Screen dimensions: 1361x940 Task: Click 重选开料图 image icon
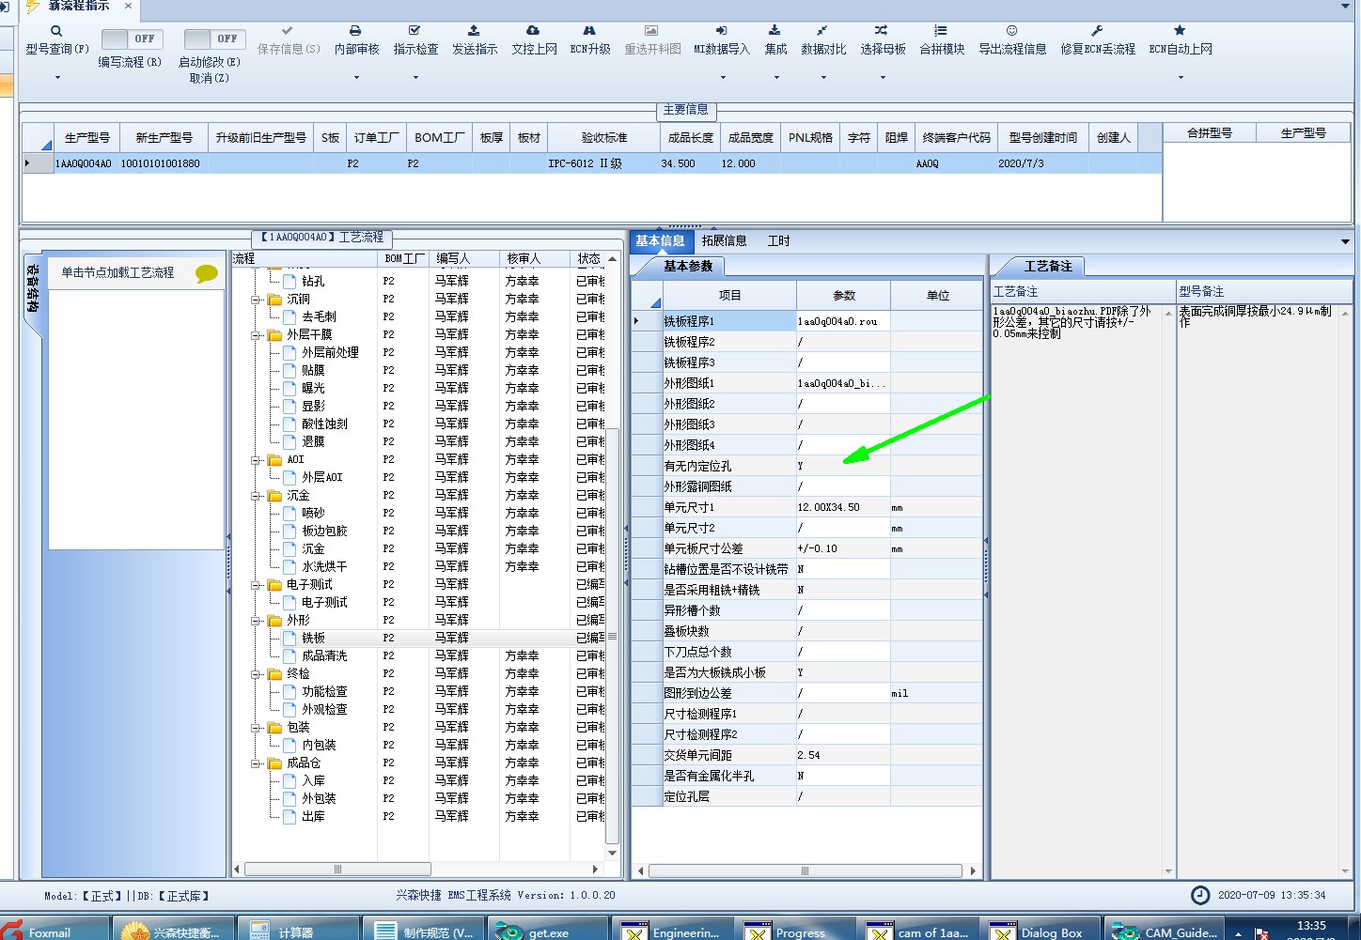tap(651, 31)
